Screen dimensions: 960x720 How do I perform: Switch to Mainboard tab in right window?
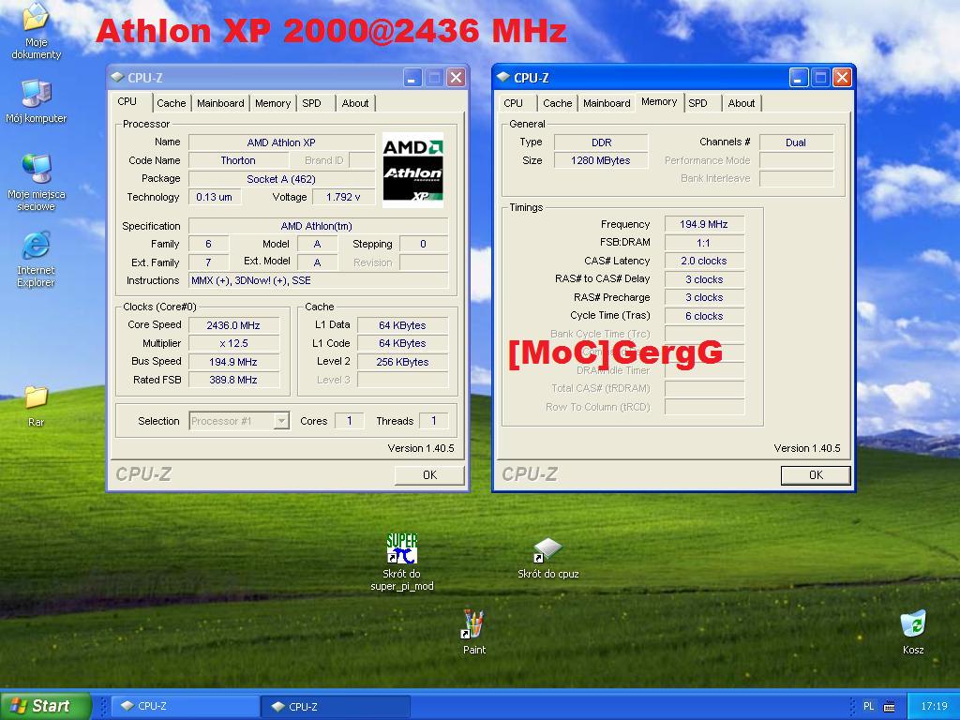click(x=607, y=103)
